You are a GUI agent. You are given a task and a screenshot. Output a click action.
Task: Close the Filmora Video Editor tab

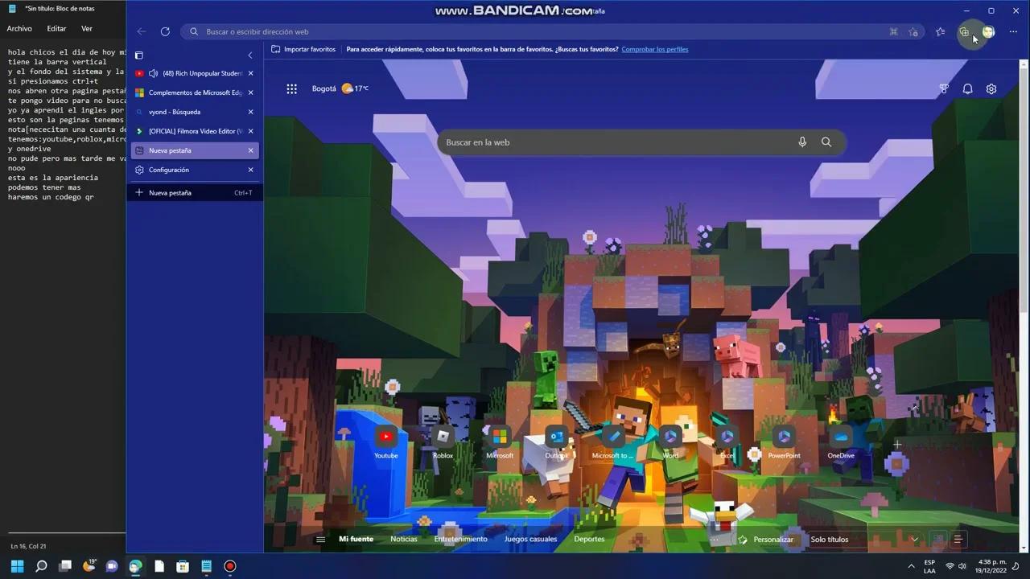[x=251, y=131]
